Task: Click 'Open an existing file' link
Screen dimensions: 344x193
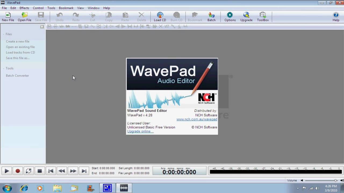Action: pos(20,47)
